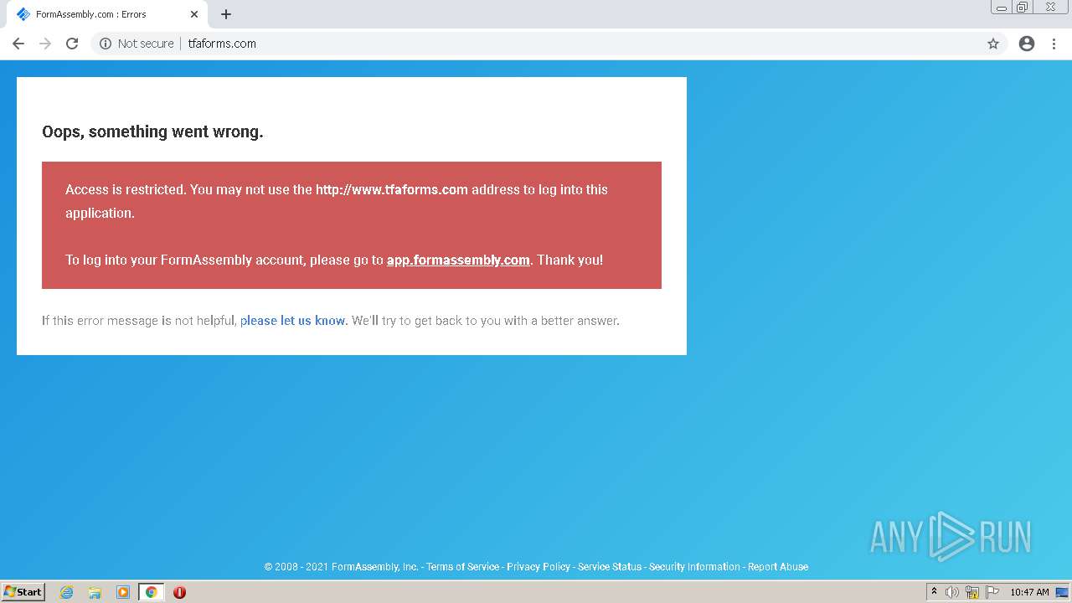The image size is (1072, 603).
Task: Open Service Status footer link
Action: coord(610,567)
